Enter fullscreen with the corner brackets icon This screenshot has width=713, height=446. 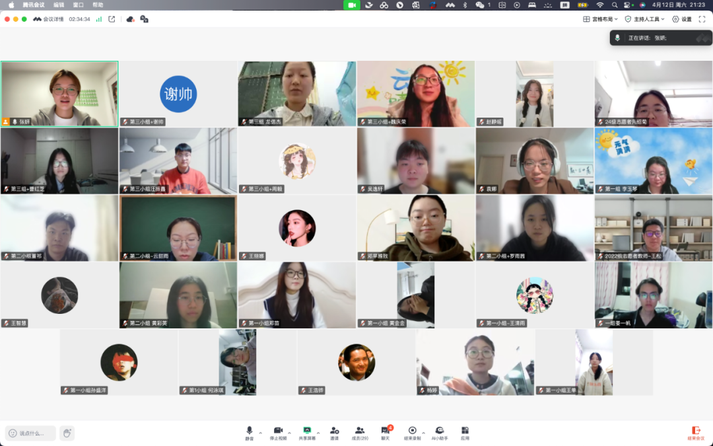click(x=702, y=19)
